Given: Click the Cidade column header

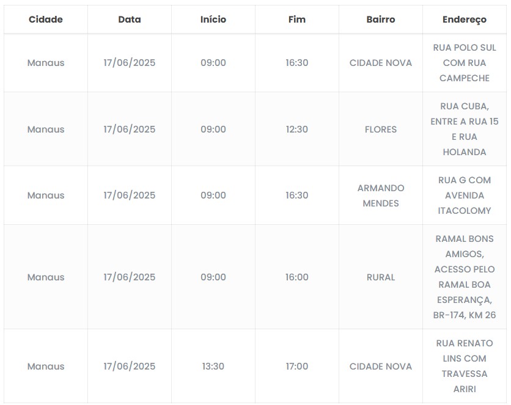Looking at the screenshot, I should 46,20.
